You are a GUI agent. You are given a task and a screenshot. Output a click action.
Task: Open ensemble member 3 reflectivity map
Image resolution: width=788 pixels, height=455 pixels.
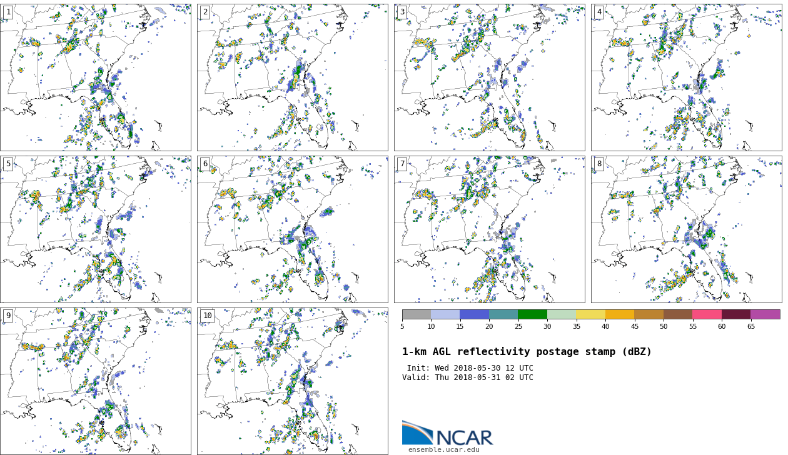point(490,77)
